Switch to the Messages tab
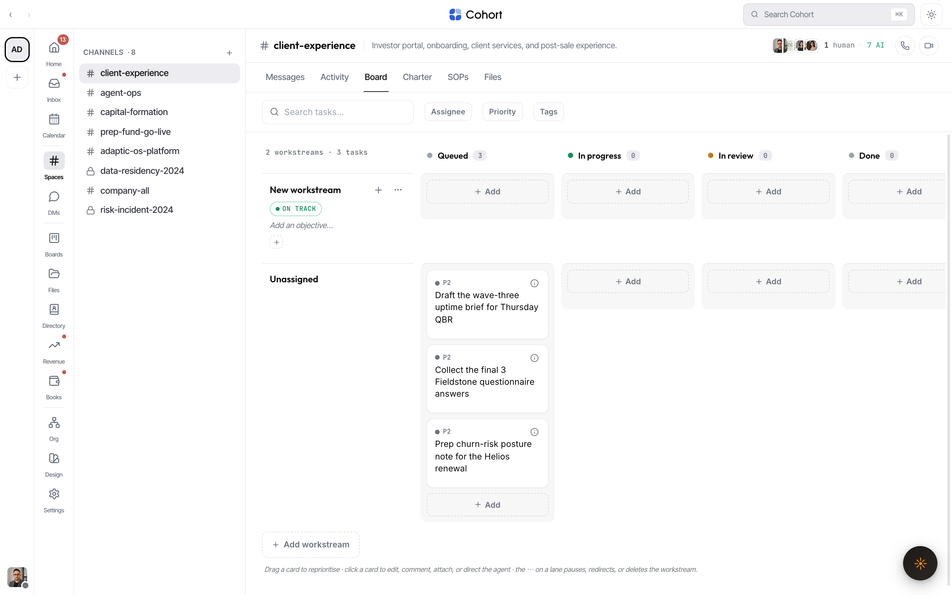 285,77
